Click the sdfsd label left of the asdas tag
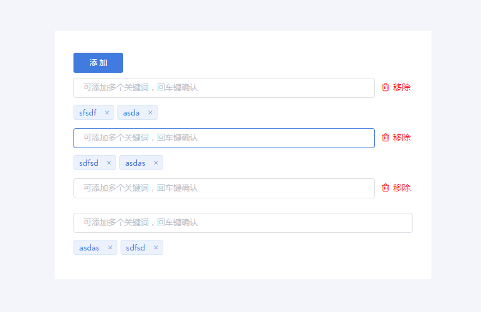481x312 pixels. (x=89, y=163)
